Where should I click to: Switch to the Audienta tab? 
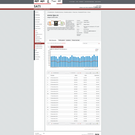[68, 40]
